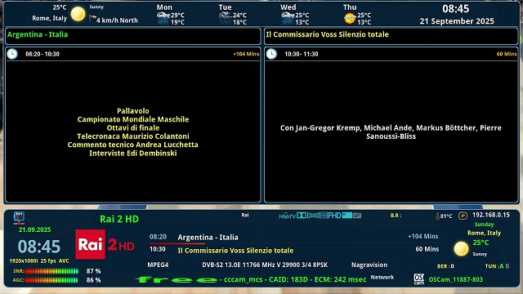Click the 81°C temperature reading

tap(446, 216)
